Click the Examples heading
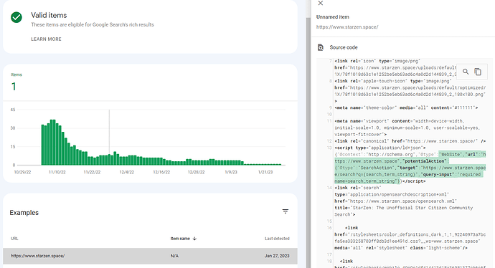Image resolution: width=495 pixels, height=268 pixels. coord(24,213)
